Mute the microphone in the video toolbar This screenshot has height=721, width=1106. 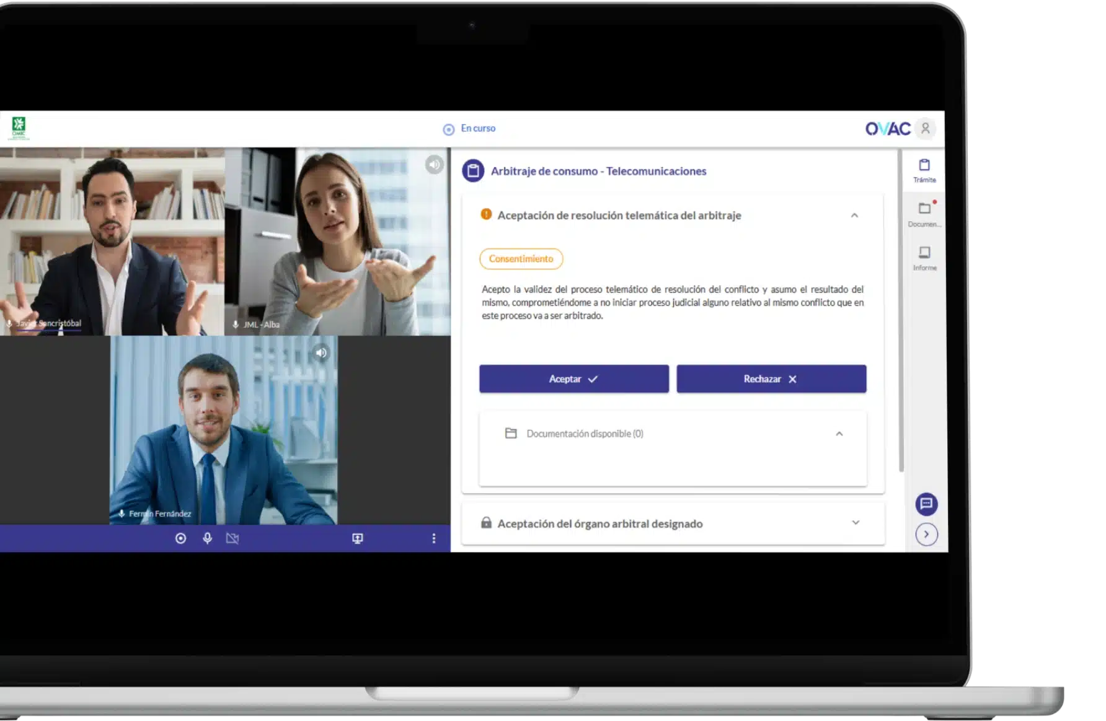[208, 538]
